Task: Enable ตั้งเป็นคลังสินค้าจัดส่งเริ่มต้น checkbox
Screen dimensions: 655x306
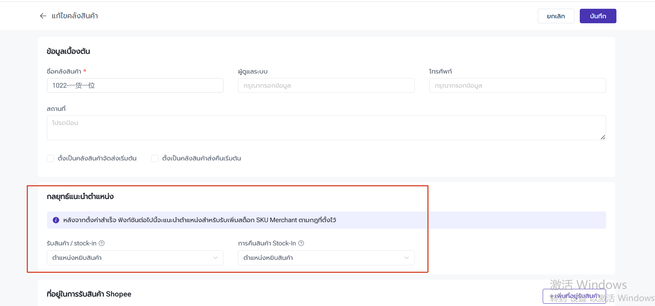Action: 50,158
